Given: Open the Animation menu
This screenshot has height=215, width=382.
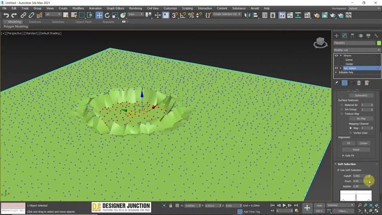Looking at the screenshot, I should (x=95, y=8).
